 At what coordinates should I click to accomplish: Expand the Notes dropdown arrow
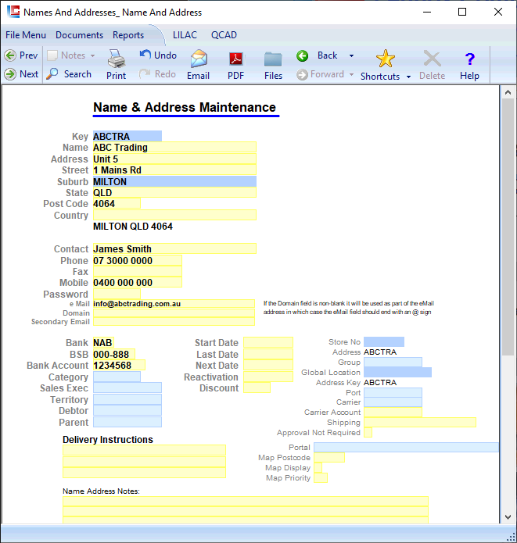tap(92, 55)
